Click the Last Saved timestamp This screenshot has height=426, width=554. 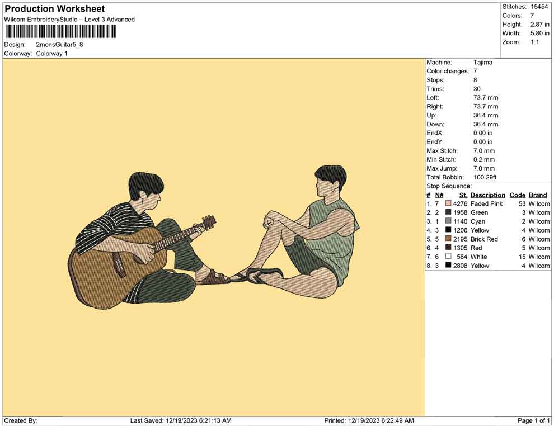coord(181,420)
